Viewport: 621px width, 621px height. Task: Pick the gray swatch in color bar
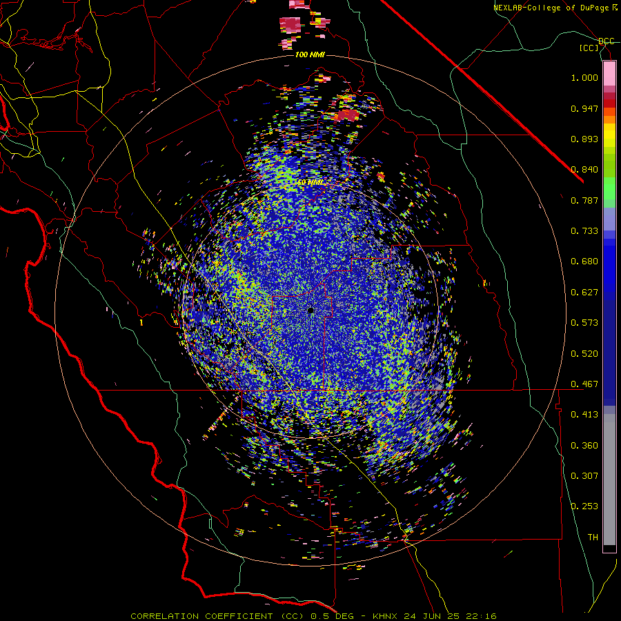609,480
